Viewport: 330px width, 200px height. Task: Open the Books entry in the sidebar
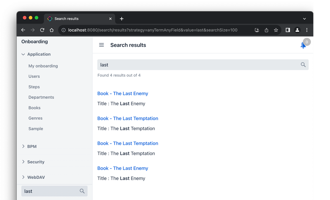tap(34, 108)
